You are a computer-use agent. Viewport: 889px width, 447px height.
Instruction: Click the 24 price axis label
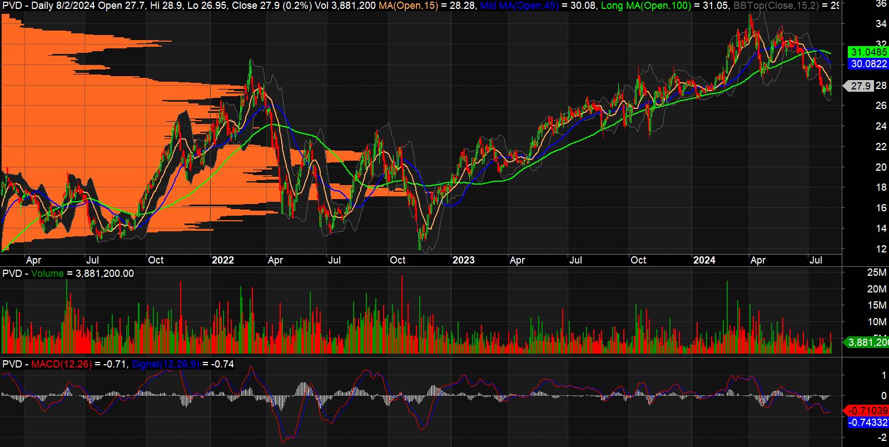(881, 126)
